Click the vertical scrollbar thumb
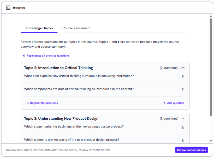Viewport: 214px width, 158px height. click(x=211, y=65)
